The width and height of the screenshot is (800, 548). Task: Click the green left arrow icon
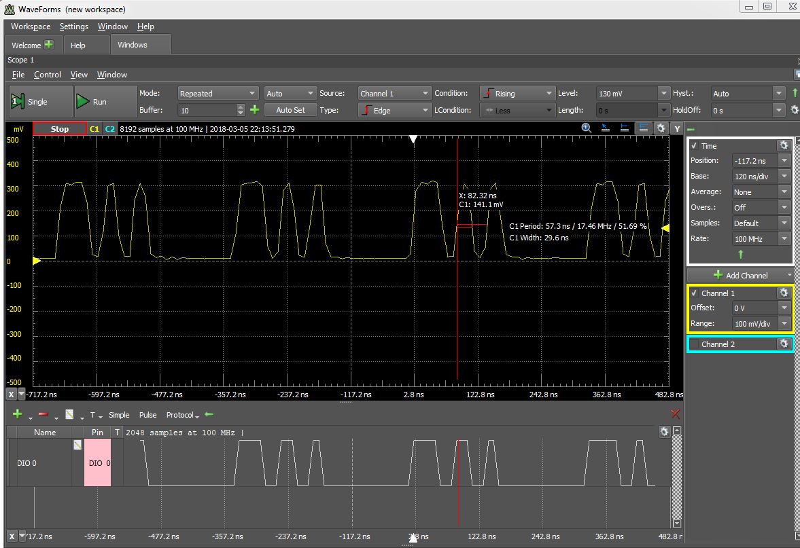209,414
